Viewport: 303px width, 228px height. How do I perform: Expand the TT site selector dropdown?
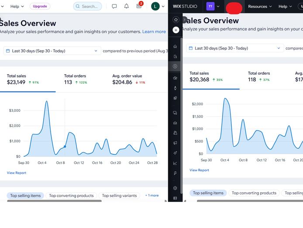click(x=213, y=7)
